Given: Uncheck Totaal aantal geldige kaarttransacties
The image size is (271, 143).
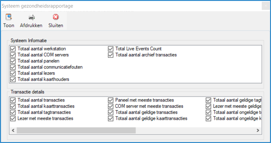Looking at the screenshot, I should pyautogui.click(x=111, y=118).
